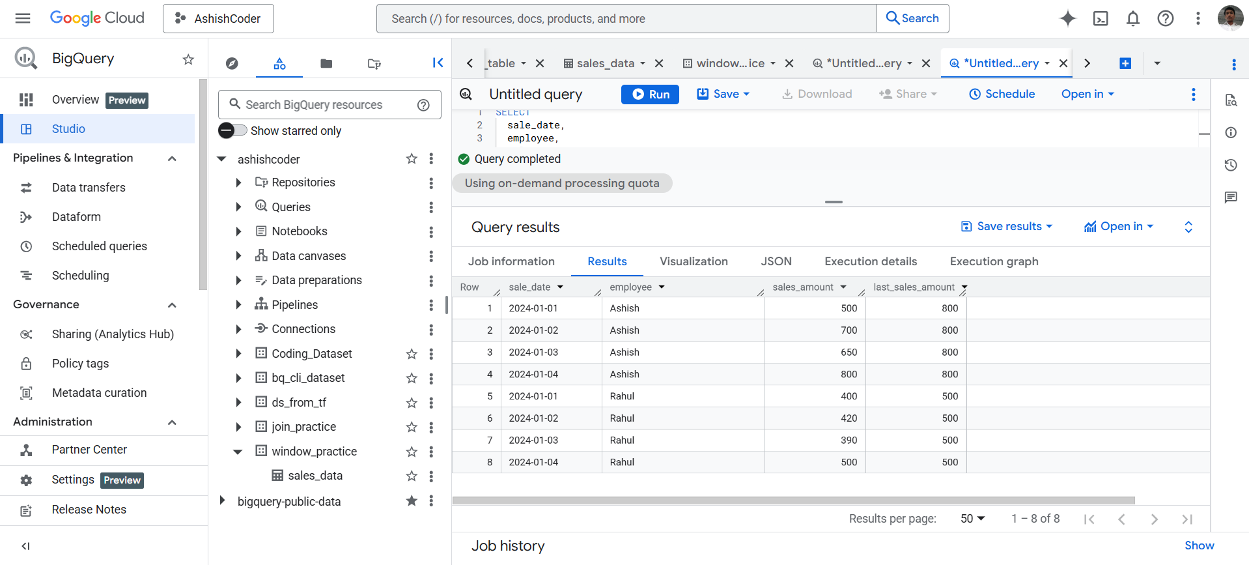Open the main navigation hamburger menu

coord(23,18)
